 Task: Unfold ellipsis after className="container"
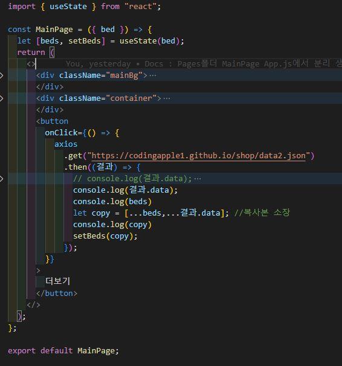(167, 98)
